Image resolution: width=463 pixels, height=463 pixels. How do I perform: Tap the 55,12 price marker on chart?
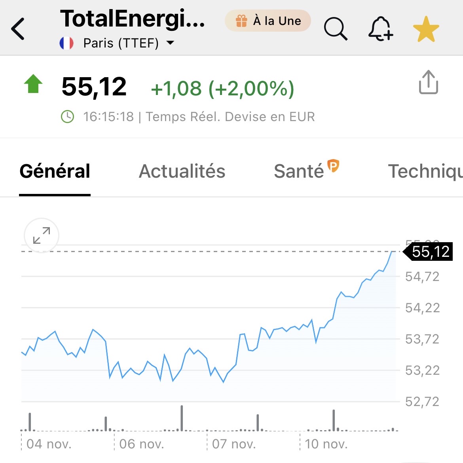coord(429,252)
